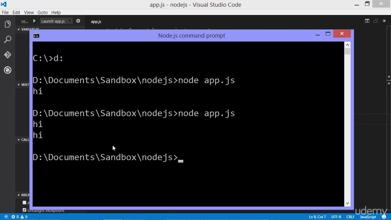The image size is (391, 220).
Task: Close the Node.js command prompt window
Action: [342, 34]
